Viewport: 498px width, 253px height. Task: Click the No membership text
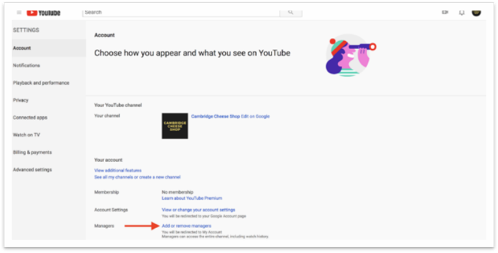[177, 193]
